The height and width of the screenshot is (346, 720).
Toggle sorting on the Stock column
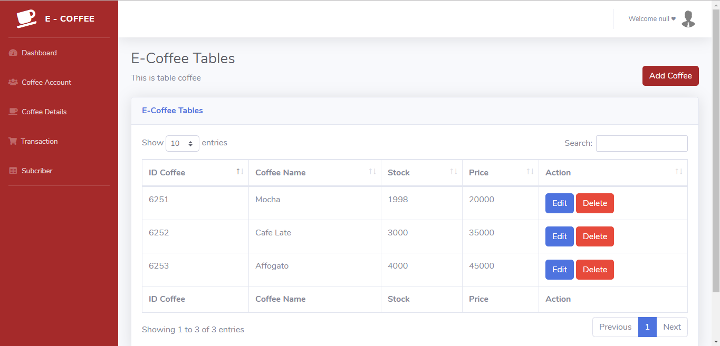click(x=454, y=172)
